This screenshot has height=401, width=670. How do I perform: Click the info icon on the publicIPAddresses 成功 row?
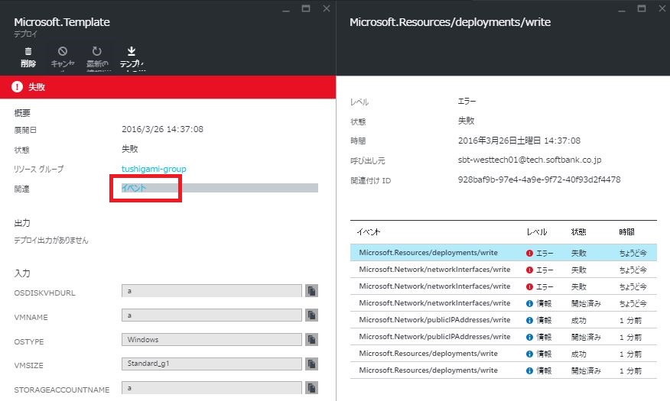pyautogui.click(x=529, y=320)
